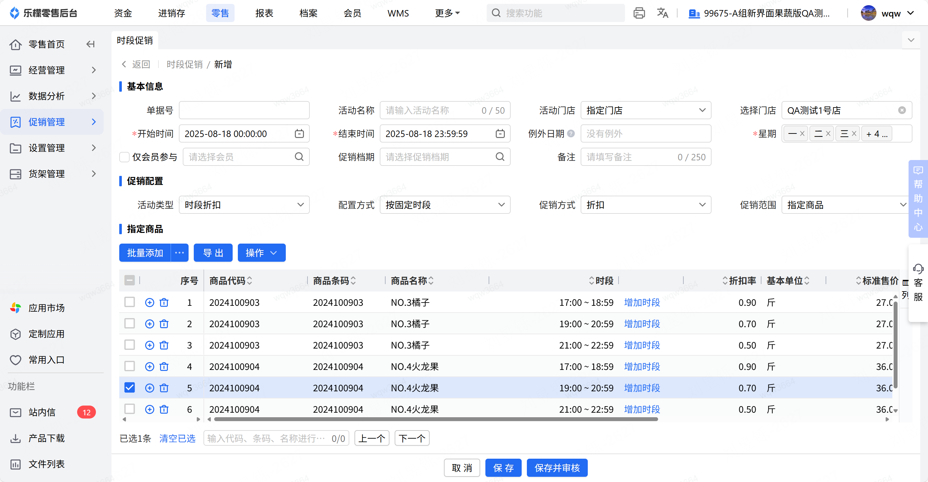The height and width of the screenshot is (482, 928).
Task: Switch to the 报表 top menu
Action: [x=264, y=13]
